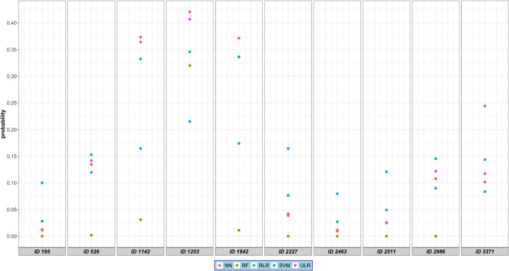Click the olive RF point in ID 526 panel

tap(91, 235)
